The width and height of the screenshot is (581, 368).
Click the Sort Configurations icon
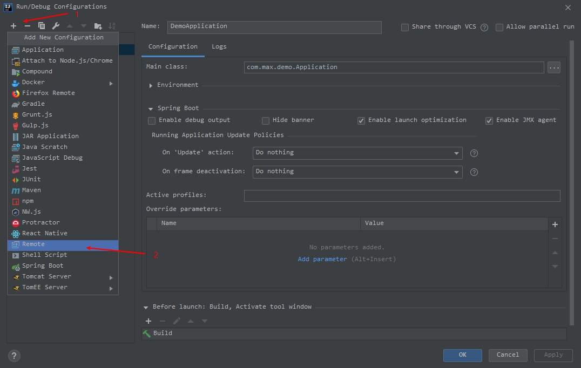(x=112, y=26)
